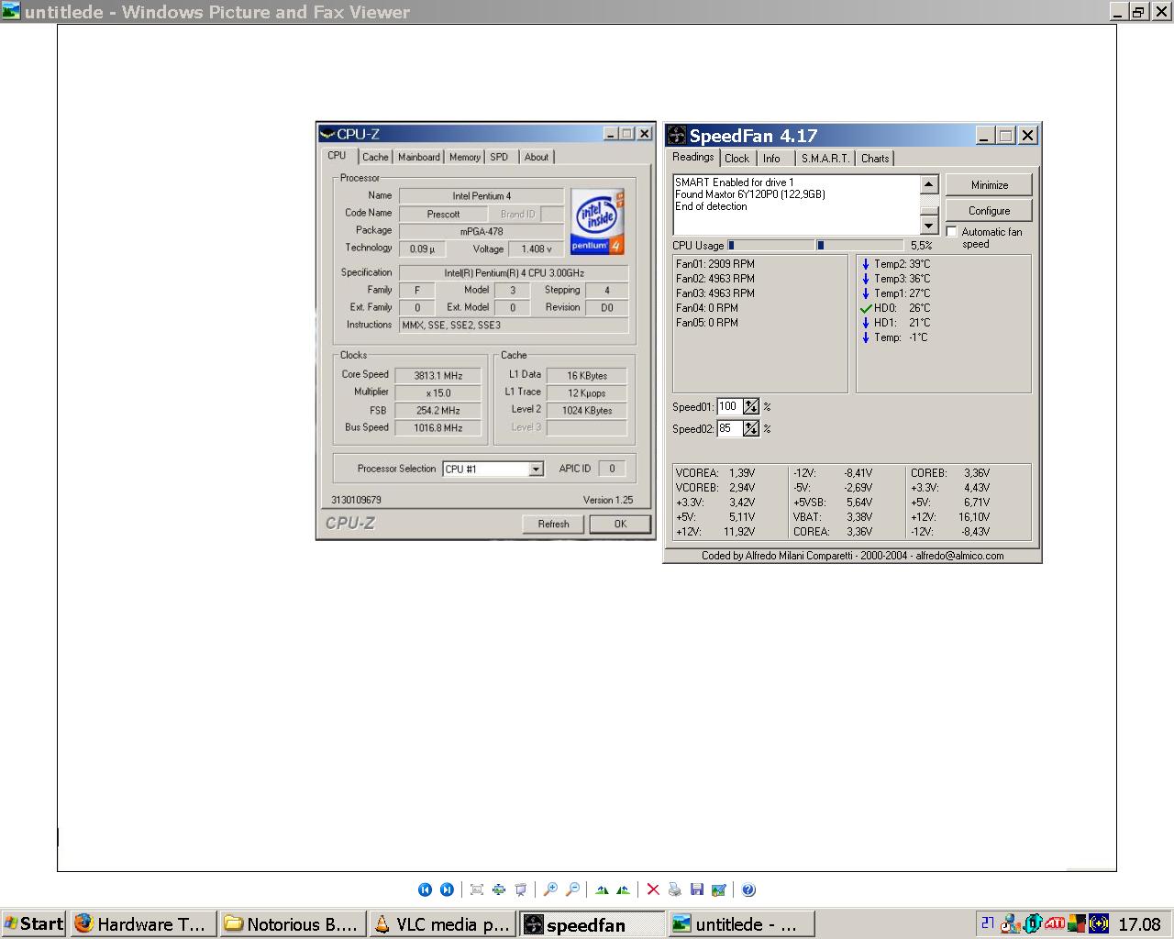Select the CPU tab in CPU-Z
The width and height of the screenshot is (1174, 939).
[338, 156]
